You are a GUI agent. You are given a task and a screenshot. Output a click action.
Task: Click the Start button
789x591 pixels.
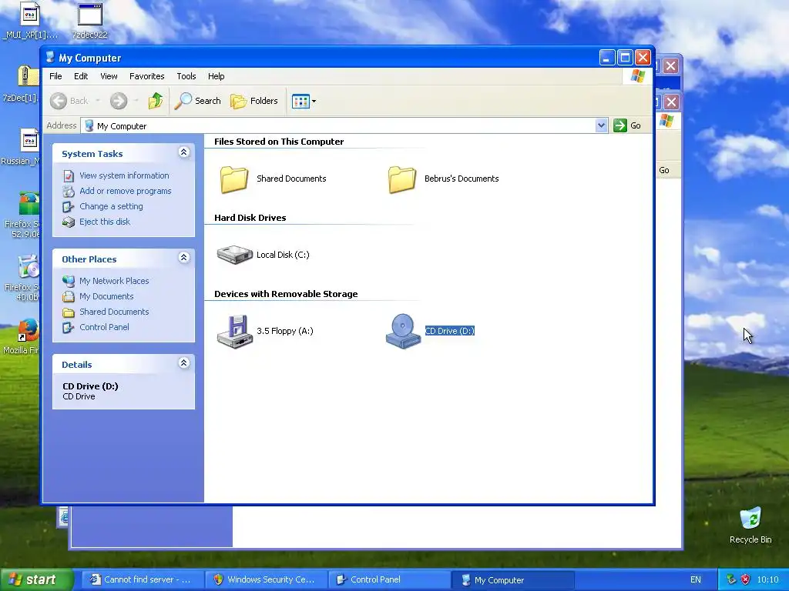[x=36, y=580]
